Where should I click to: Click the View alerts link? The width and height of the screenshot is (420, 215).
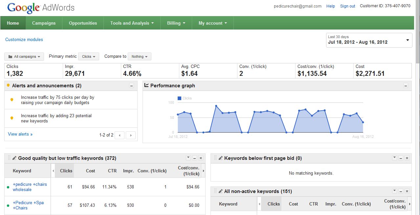point(20,134)
